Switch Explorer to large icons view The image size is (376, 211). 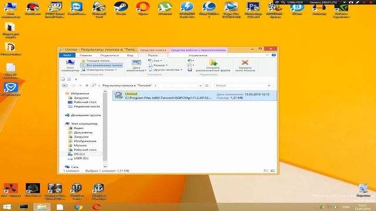click(273, 171)
